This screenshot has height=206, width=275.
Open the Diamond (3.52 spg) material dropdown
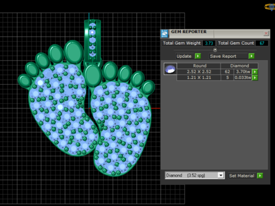(x=221, y=175)
